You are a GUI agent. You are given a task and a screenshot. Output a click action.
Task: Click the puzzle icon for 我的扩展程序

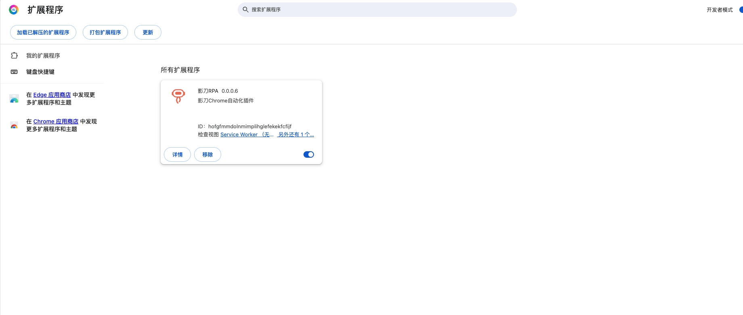(x=14, y=56)
